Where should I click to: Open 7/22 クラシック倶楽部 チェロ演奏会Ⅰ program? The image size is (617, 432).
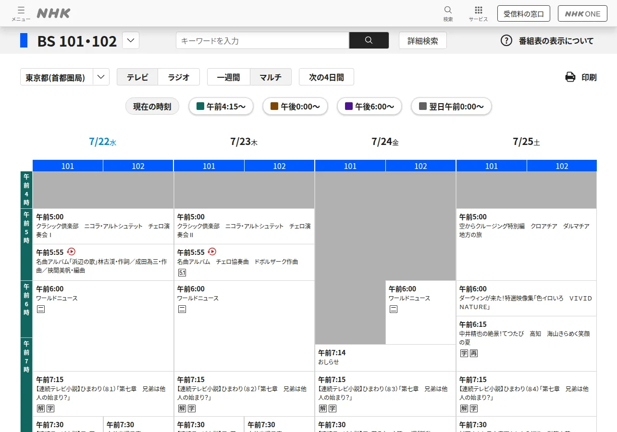[103, 226]
